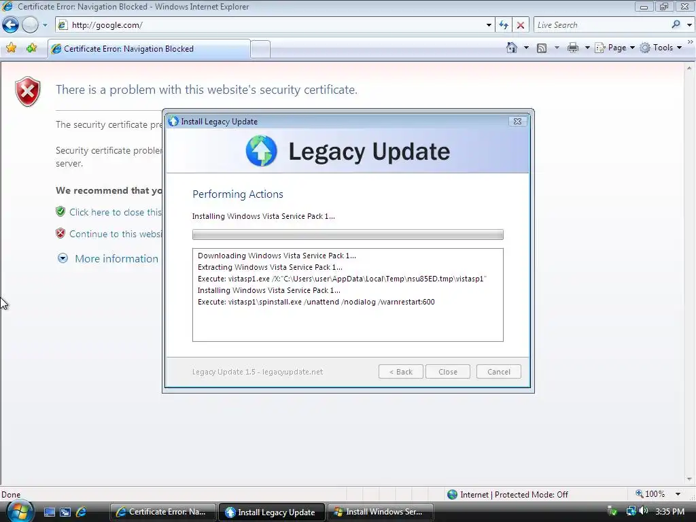
Task: Click the Close button in Legacy Update
Action: [447, 372]
